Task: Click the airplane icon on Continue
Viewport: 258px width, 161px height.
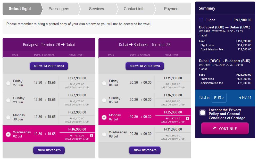Action: 215,128
